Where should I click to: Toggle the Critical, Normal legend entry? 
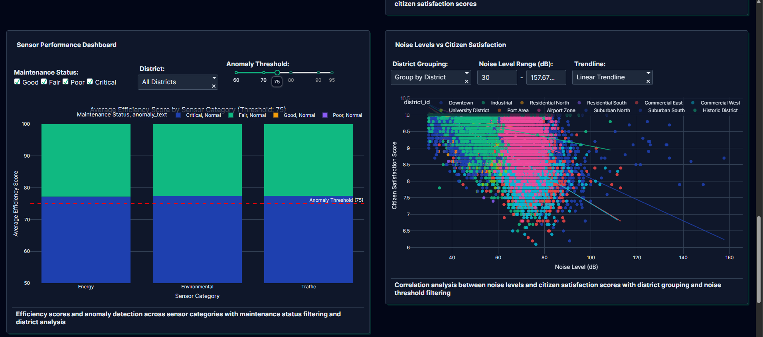tap(198, 115)
